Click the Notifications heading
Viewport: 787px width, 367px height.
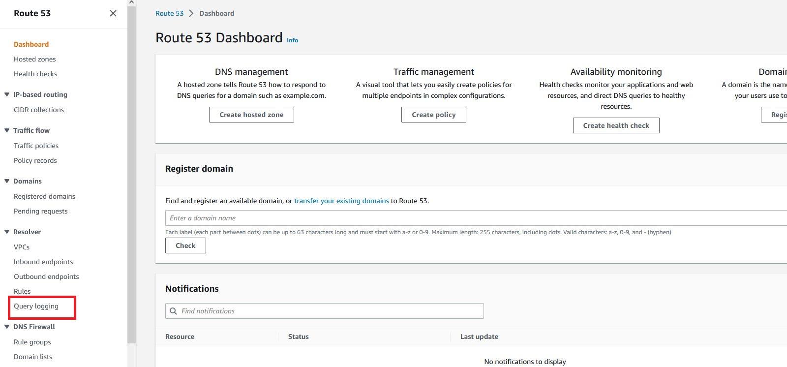coord(192,289)
